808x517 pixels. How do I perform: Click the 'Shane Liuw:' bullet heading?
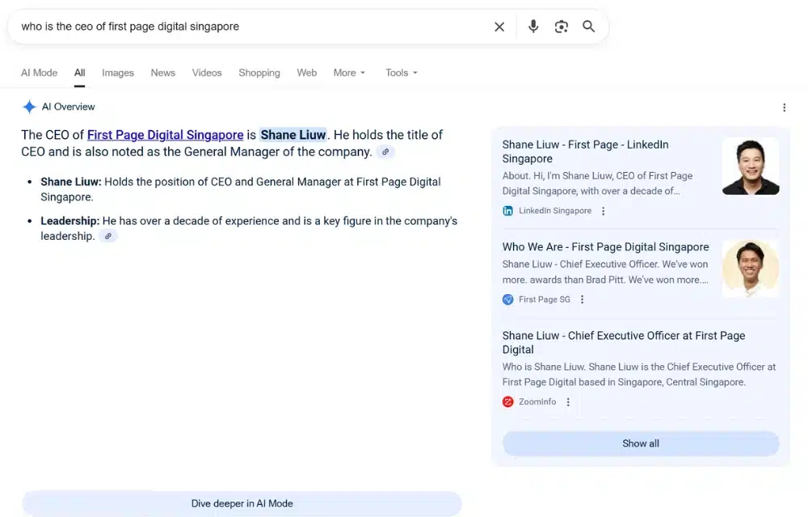(x=71, y=182)
